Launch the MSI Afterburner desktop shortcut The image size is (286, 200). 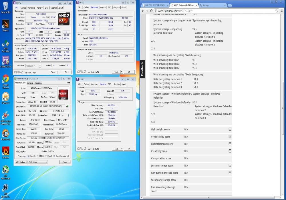click(5, 172)
